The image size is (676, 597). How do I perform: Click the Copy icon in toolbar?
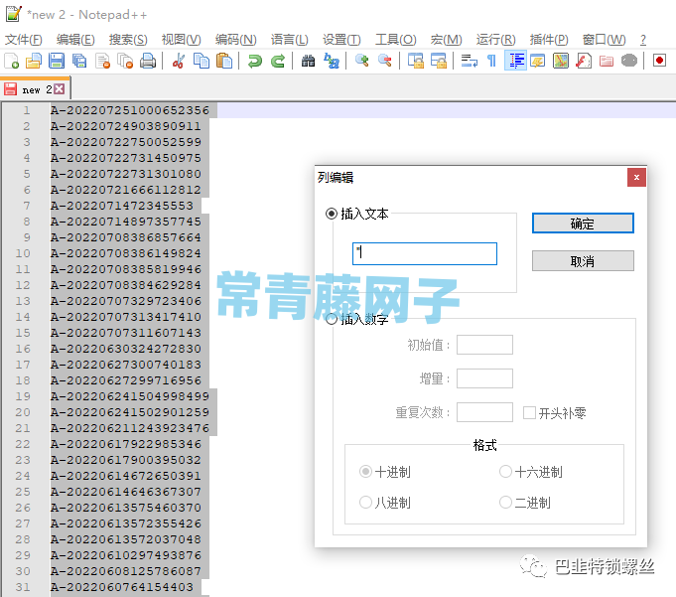click(x=202, y=61)
